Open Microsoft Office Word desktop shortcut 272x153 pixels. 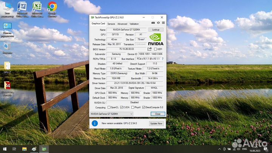click(22, 9)
